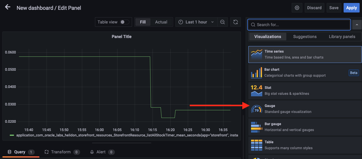Open dashboard settings gear icon

[297, 8]
